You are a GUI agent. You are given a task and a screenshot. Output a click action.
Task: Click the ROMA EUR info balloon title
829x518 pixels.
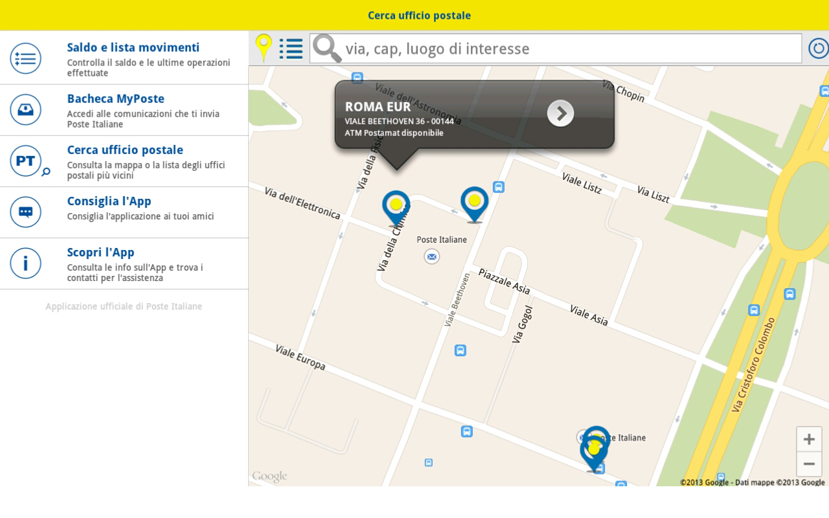click(x=378, y=107)
